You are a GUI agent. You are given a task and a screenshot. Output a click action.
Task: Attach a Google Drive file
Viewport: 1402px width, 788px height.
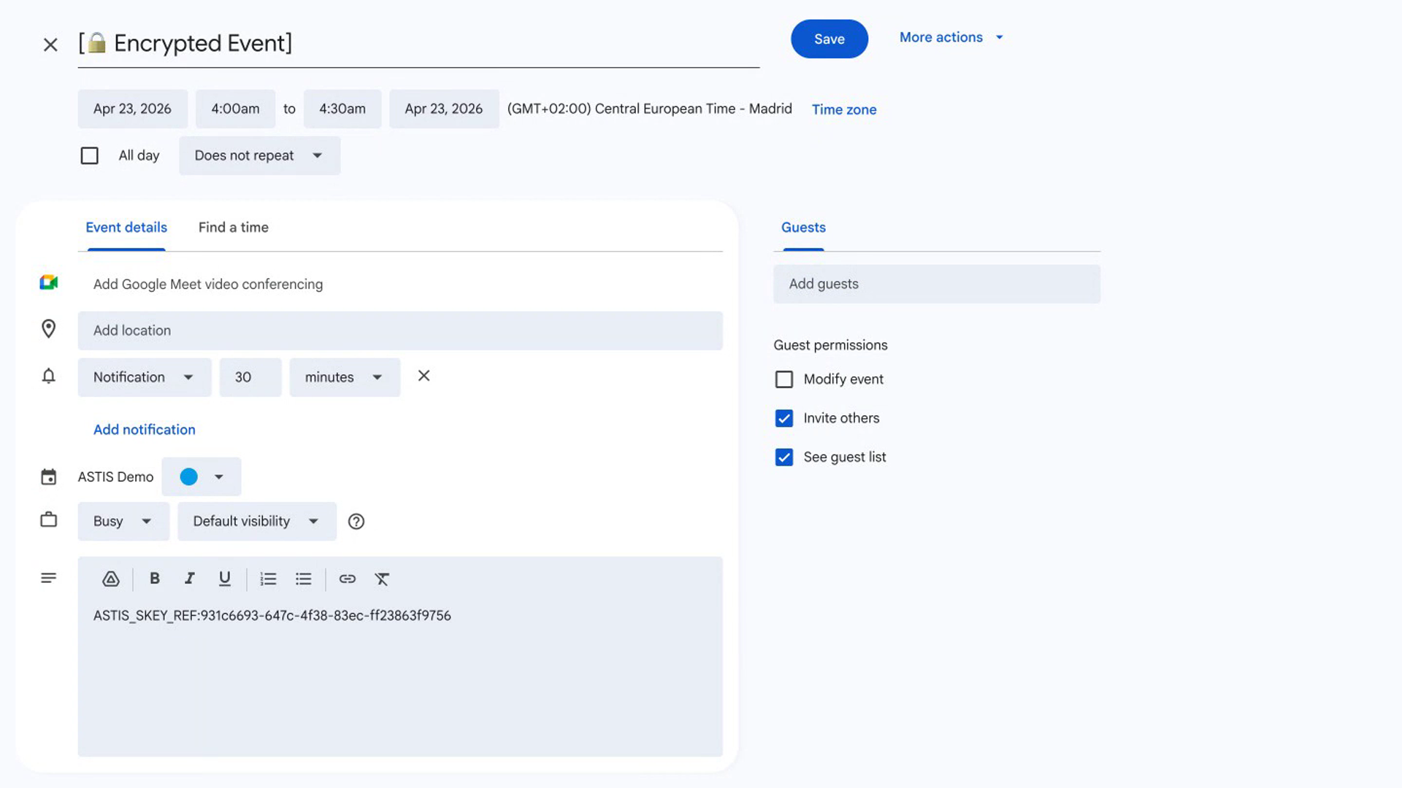pyautogui.click(x=111, y=579)
